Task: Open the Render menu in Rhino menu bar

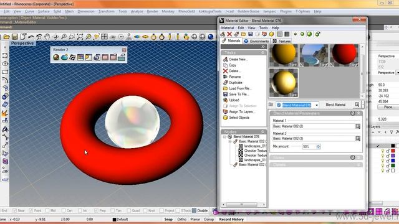Action: tap(152, 11)
